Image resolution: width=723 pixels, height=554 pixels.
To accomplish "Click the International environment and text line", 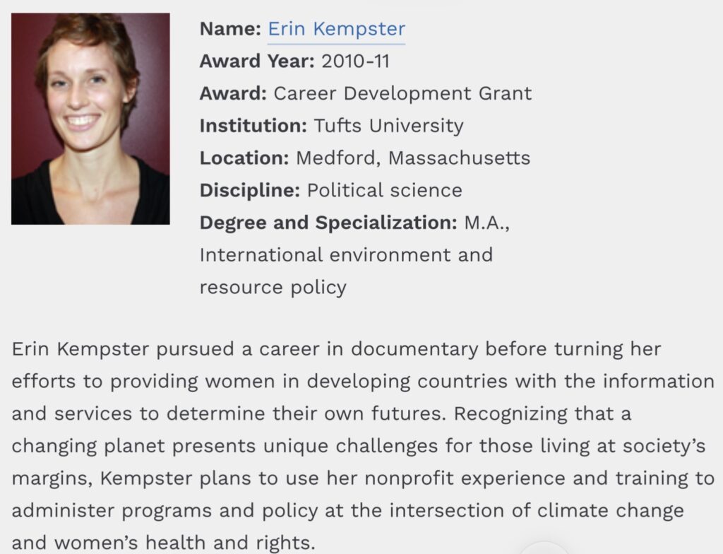I will coord(346,254).
